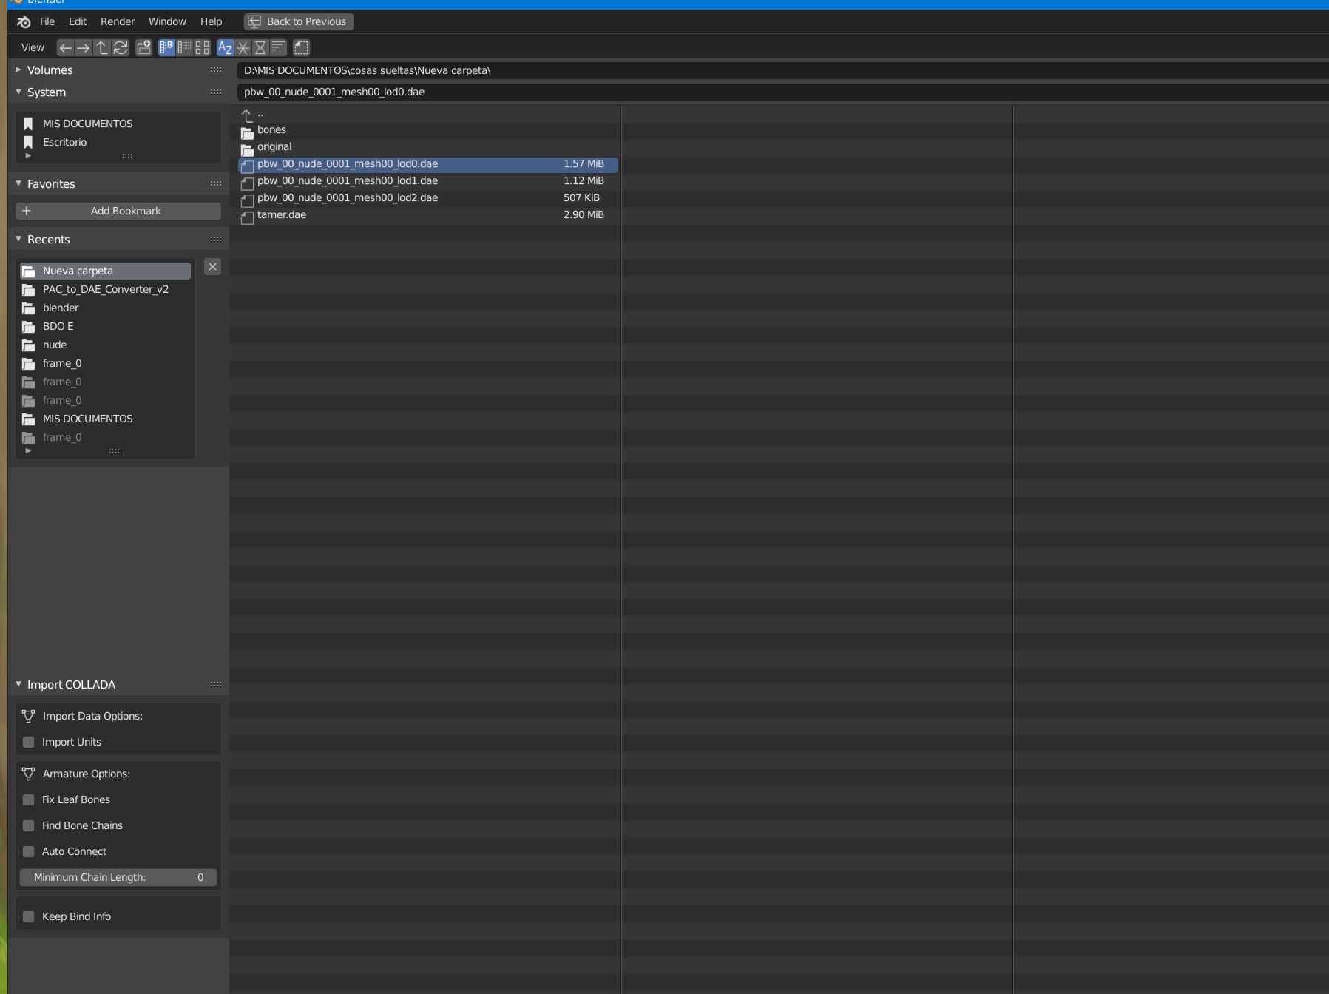Image resolution: width=1329 pixels, height=994 pixels.
Task: Expand the Volumes panel
Action: 18,70
